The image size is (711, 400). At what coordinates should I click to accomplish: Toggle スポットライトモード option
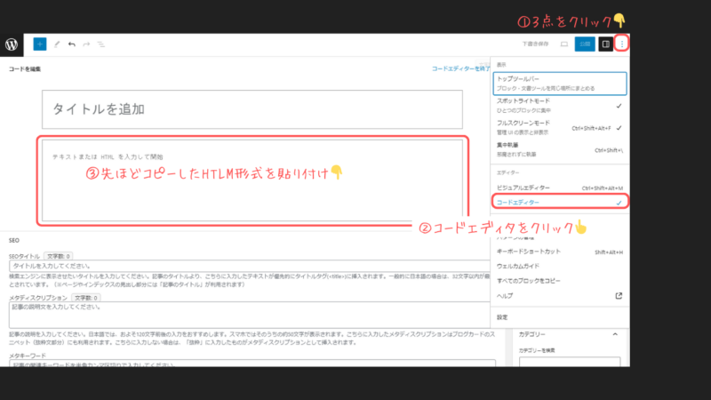point(560,105)
